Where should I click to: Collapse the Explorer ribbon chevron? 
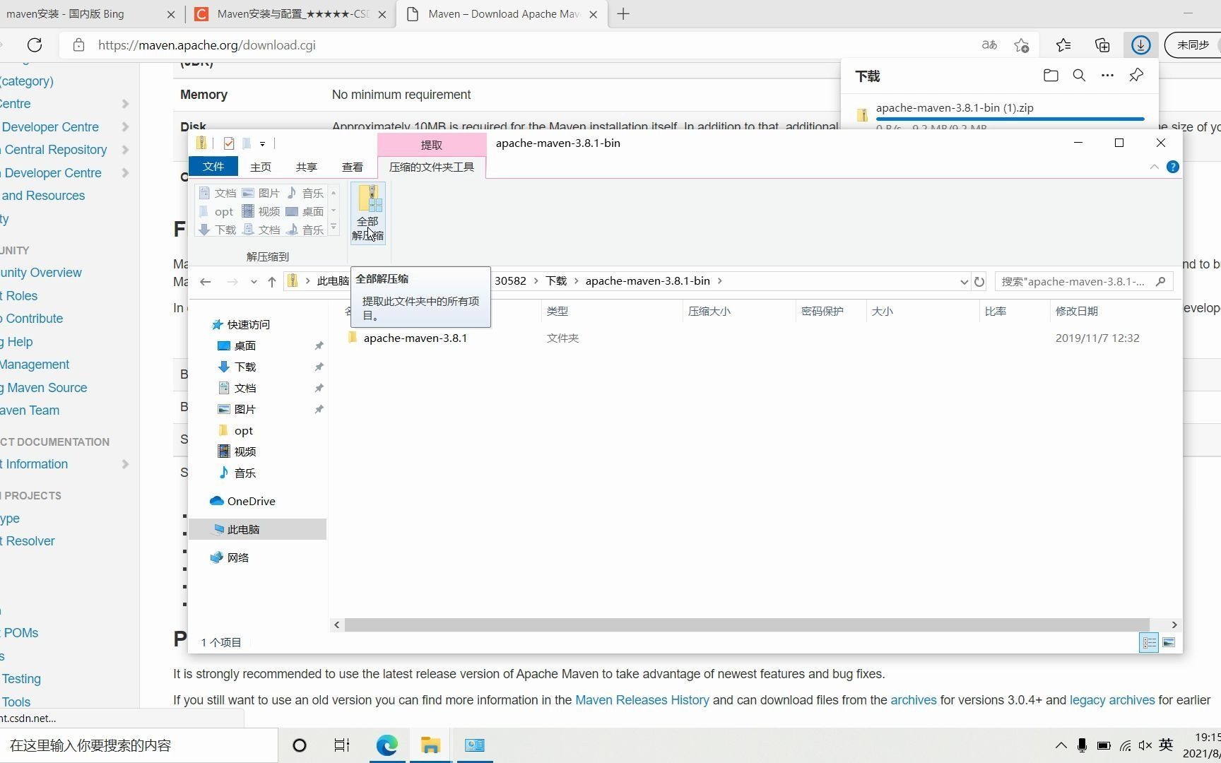pyautogui.click(x=1154, y=167)
